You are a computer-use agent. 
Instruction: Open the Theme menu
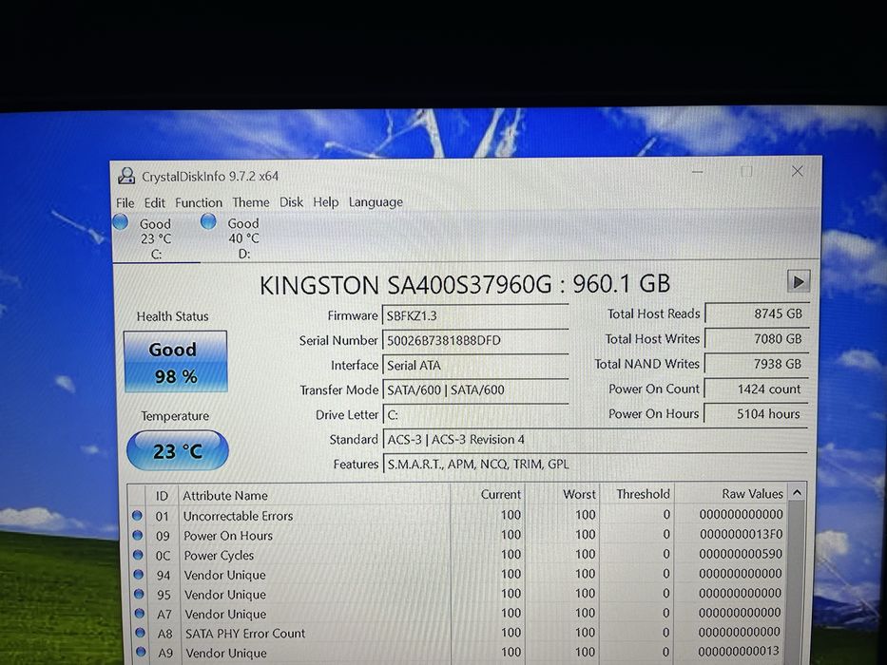pyautogui.click(x=251, y=202)
